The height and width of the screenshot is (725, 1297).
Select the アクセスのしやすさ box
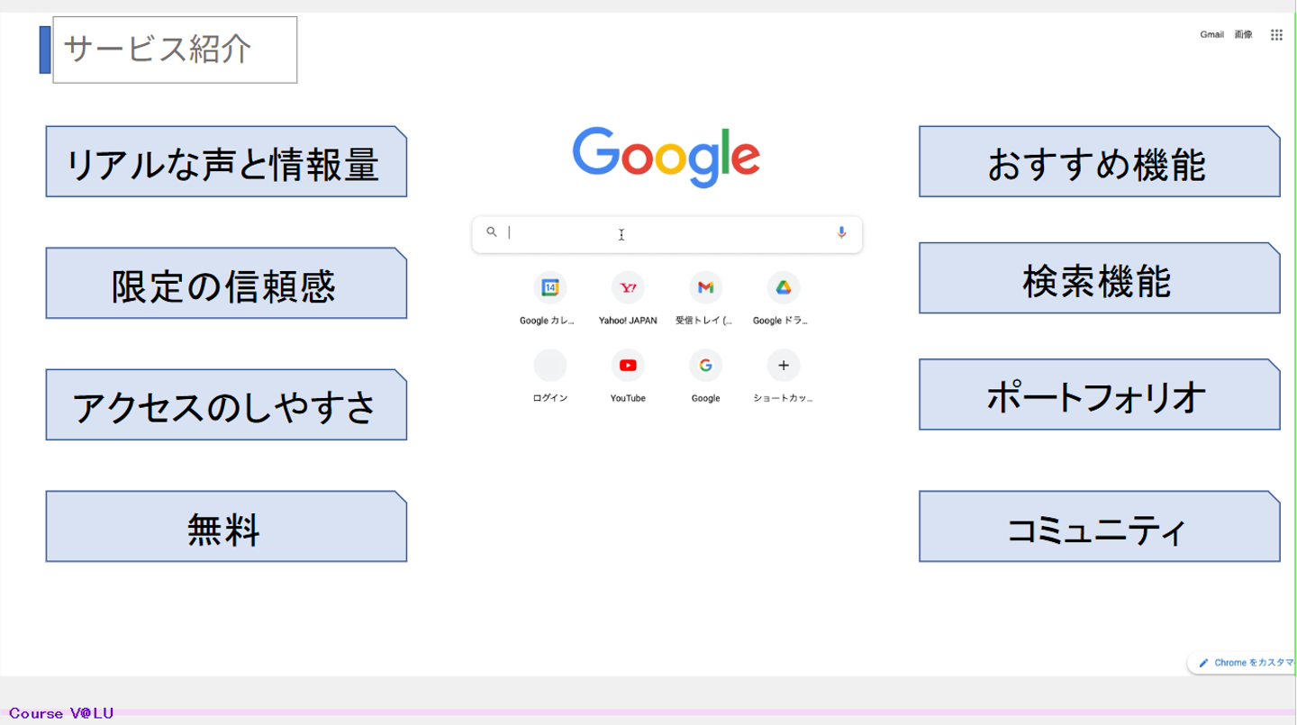click(x=226, y=404)
